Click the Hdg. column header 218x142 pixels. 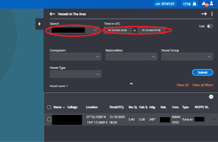pos(152,107)
